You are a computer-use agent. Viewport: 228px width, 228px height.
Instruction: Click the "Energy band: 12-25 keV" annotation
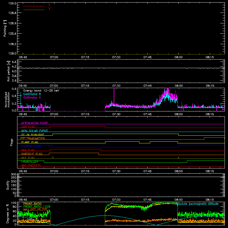click(41, 91)
